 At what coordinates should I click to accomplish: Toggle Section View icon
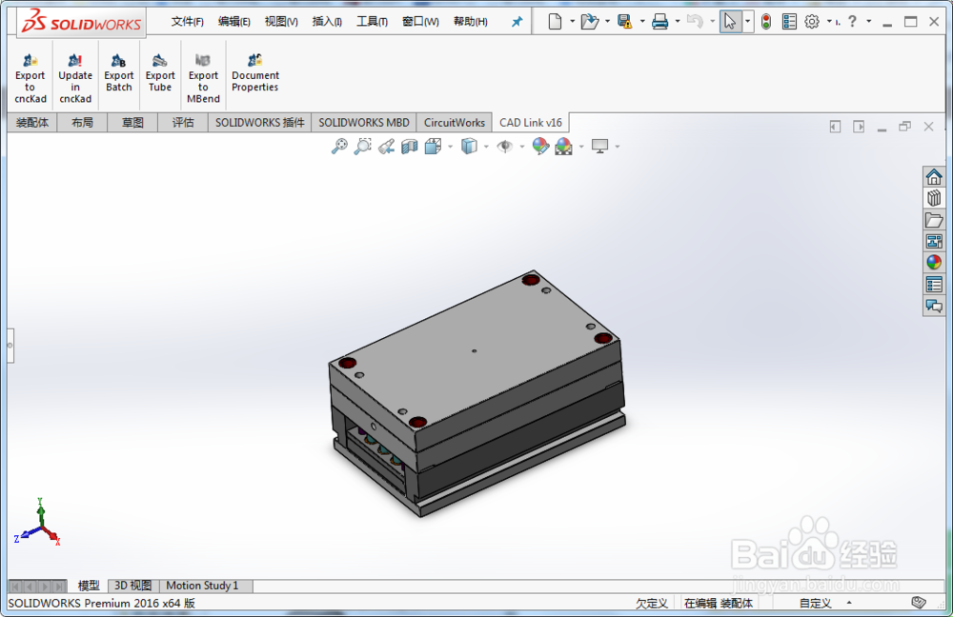(410, 146)
